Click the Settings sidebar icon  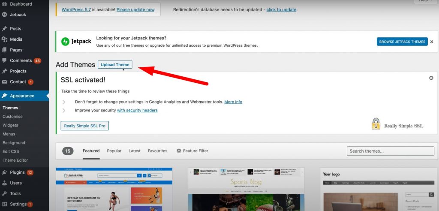click(x=4, y=204)
